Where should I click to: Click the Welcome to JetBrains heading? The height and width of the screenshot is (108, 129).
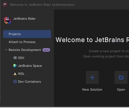(92, 40)
